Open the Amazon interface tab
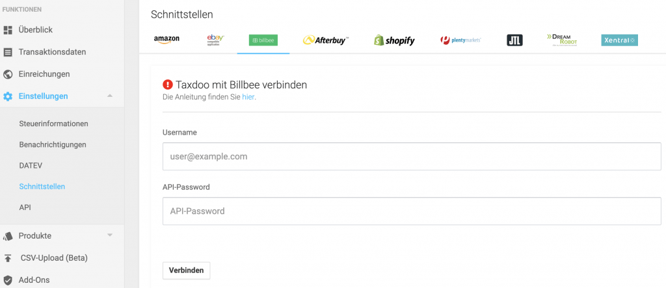Viewport: 666px width, 288px height. pyautogui.click(x=166, y=40)
